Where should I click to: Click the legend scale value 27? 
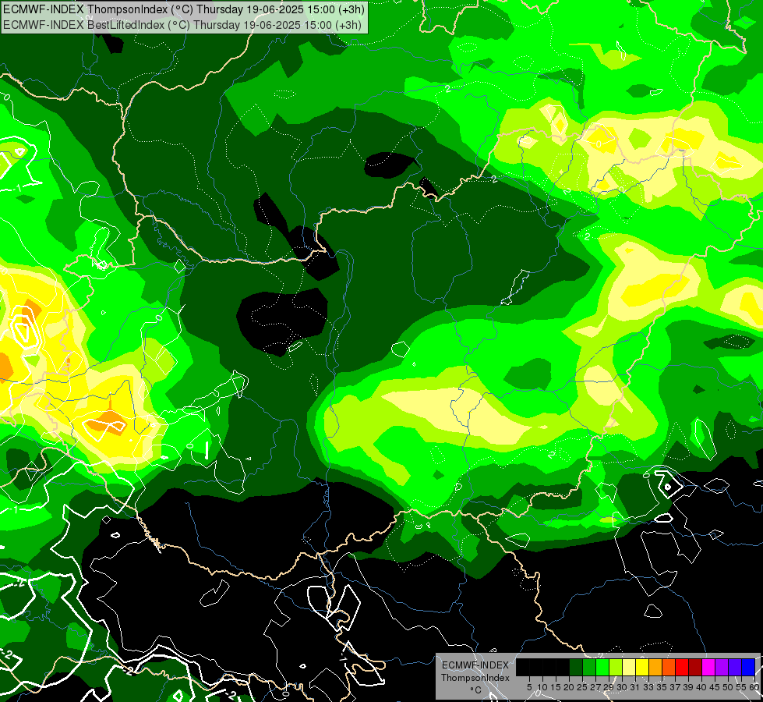click(595, 687)
